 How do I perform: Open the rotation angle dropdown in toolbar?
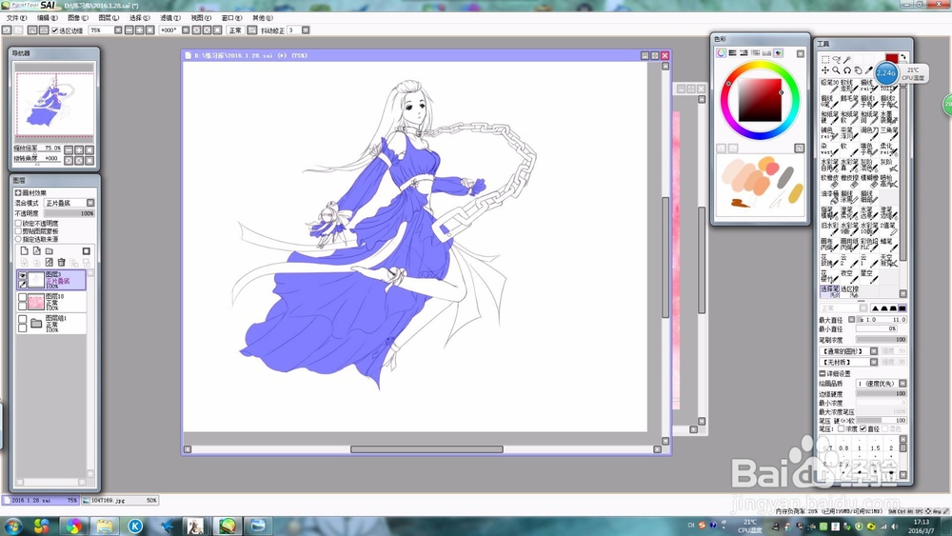(186, 30)
